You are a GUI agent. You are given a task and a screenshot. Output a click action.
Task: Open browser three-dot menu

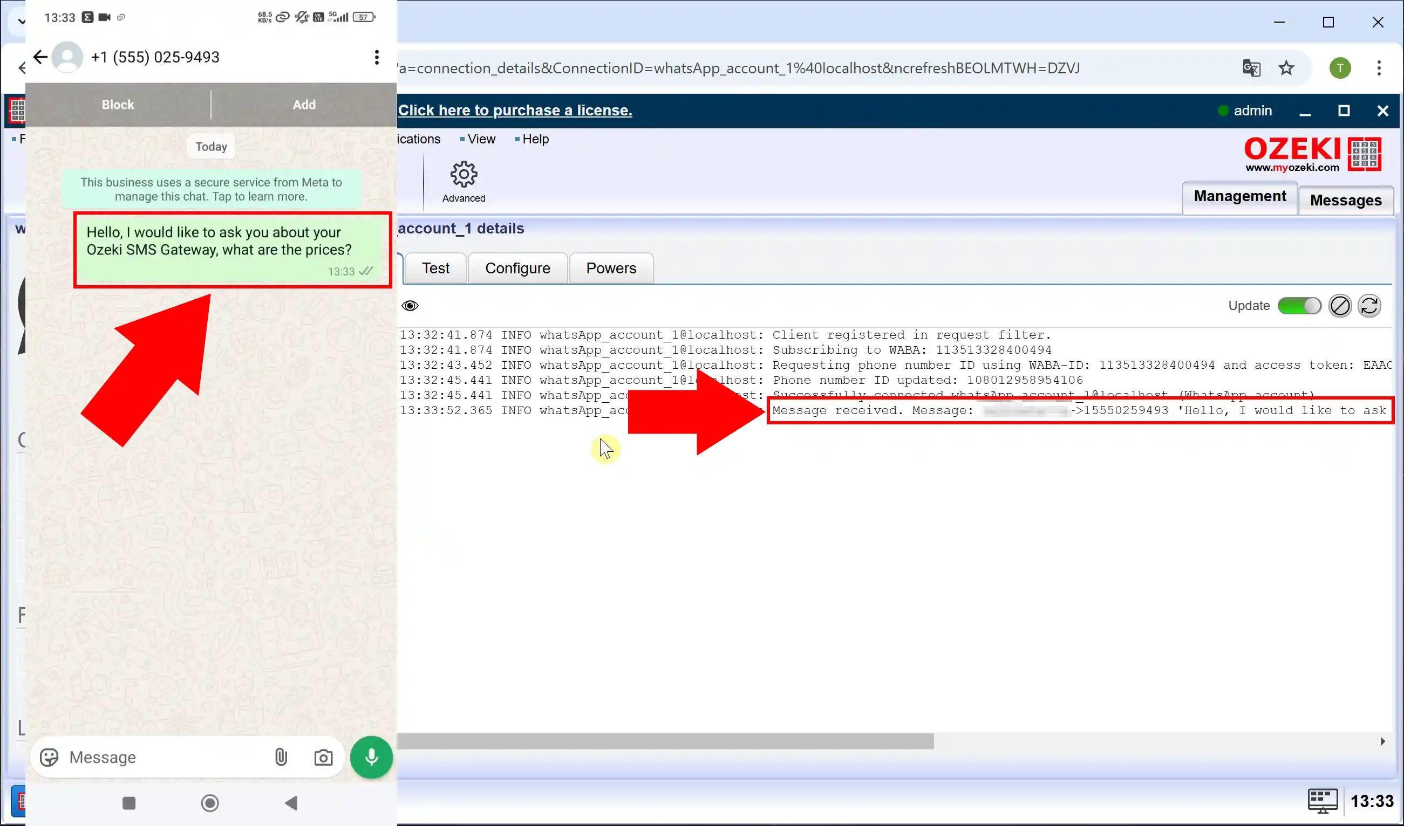click(x=1379, y=68)
